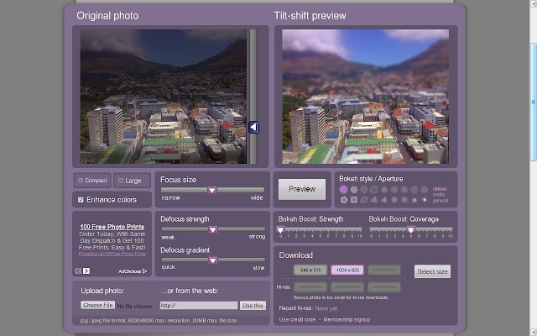Open the Use credit code link
The height and width of the screenshot is (336, 537).
coord(297,319)
